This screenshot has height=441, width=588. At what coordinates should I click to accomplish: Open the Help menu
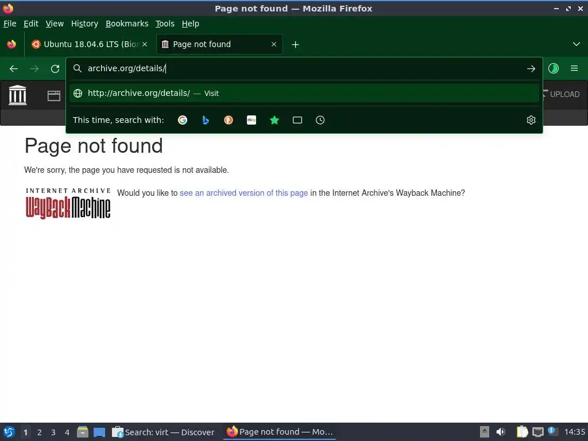pos(191,24)
